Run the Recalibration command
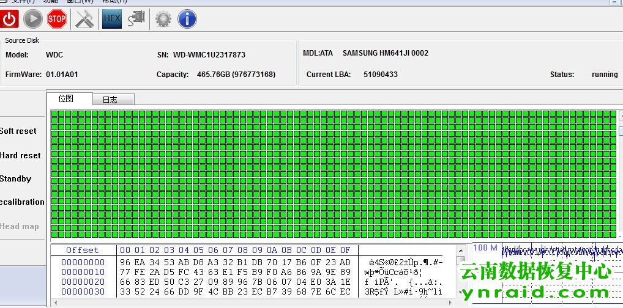The height and width of the screenshot is (308, 623). click(22, 202)
